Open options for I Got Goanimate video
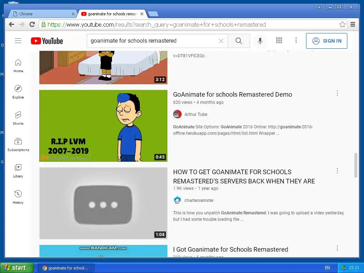 point(337,248)
